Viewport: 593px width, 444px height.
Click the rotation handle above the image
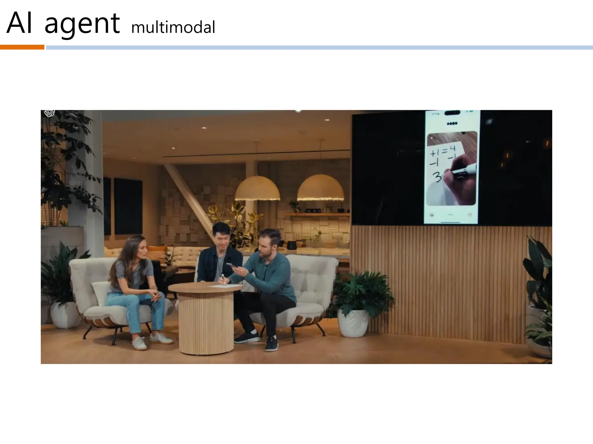(x=298, y=110)
